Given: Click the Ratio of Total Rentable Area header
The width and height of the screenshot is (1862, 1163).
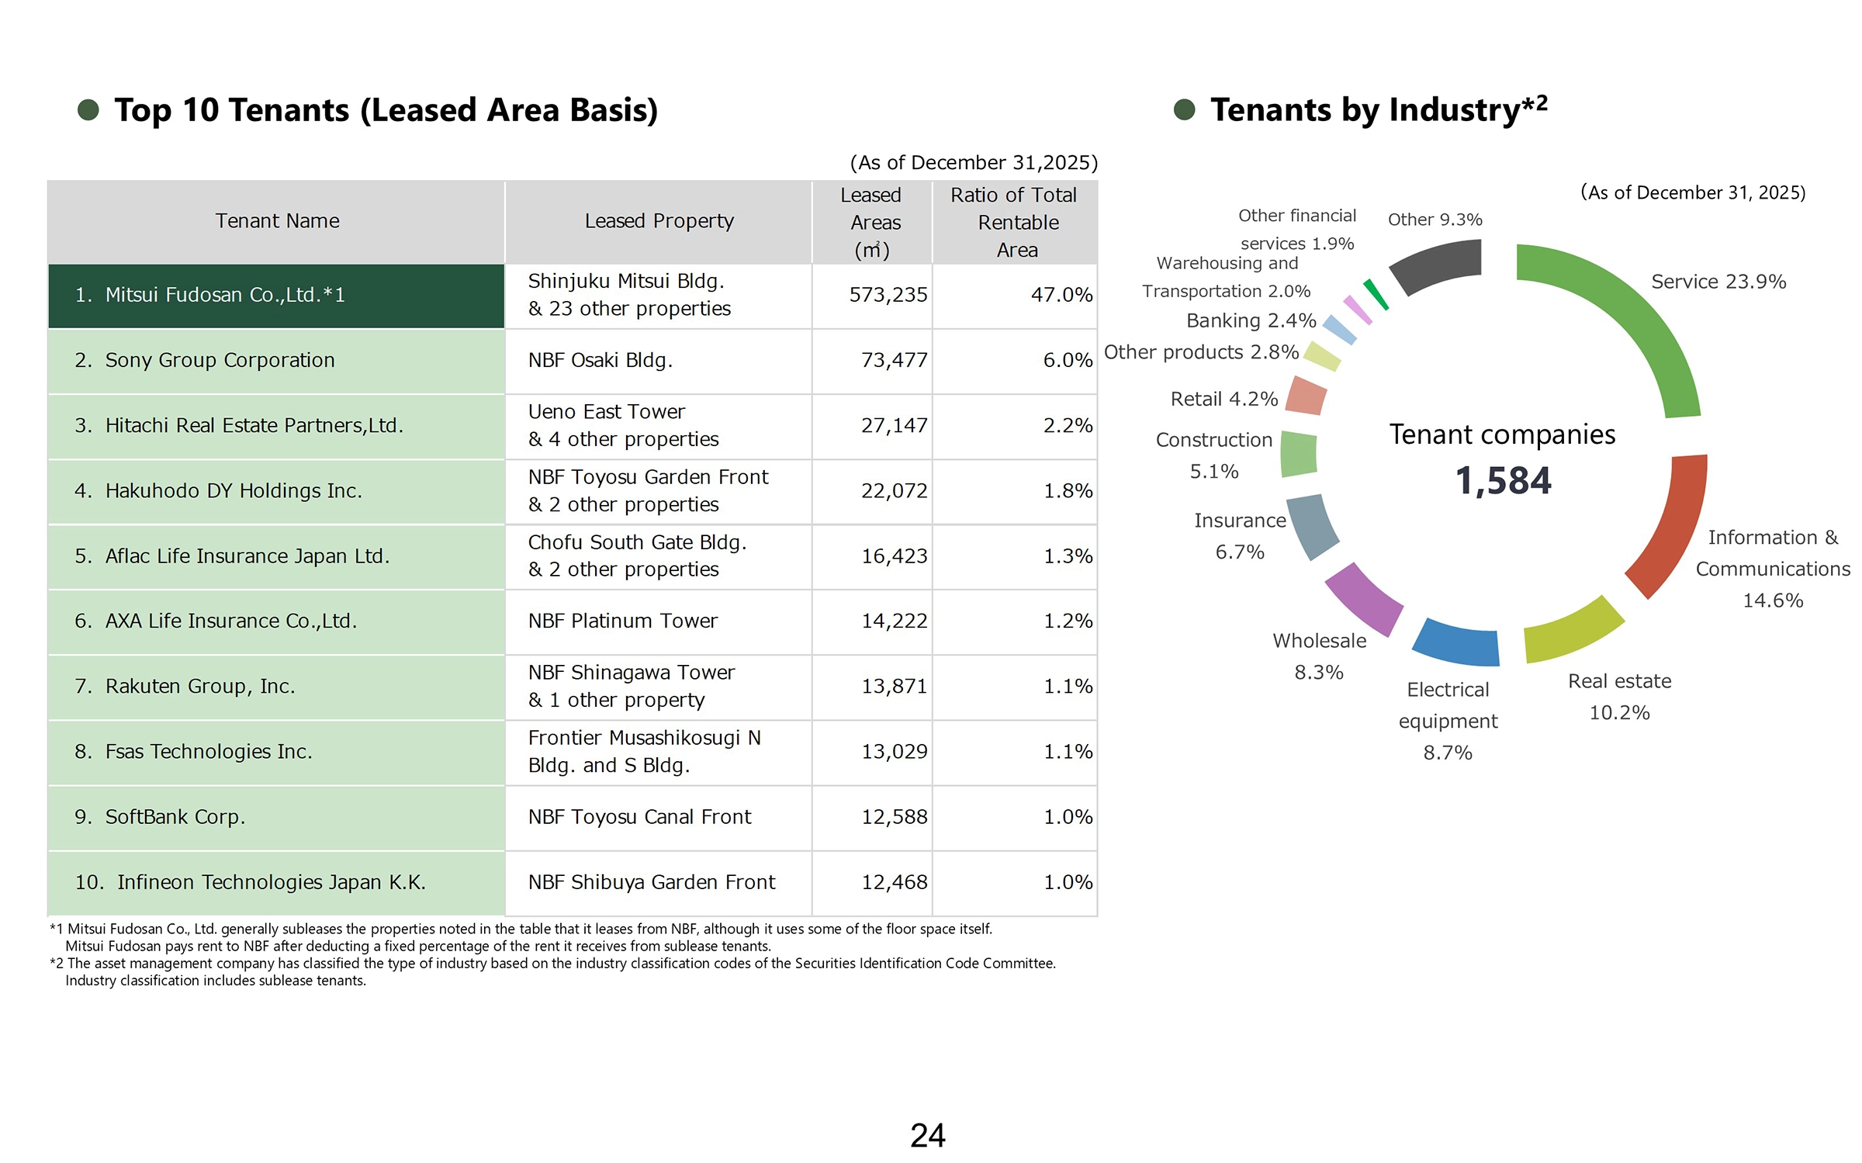Looking at the screenshot, I should tap(1015, 222).
